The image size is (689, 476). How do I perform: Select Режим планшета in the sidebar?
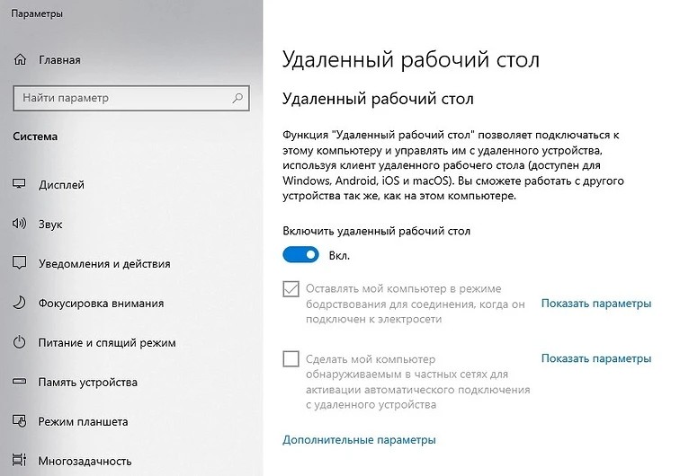click(83, 422)
